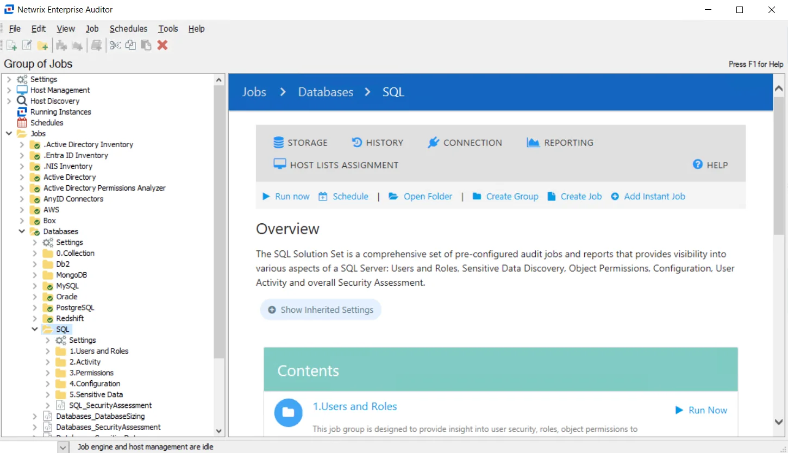The height and width of the screenshot is (453, 788).
Task: Click the grayed printer toolbar icon
Action: (96, 45)
